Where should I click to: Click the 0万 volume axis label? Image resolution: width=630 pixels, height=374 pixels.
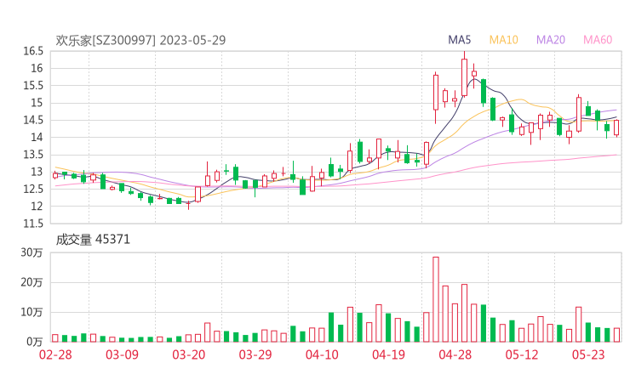tap(35, 342)
